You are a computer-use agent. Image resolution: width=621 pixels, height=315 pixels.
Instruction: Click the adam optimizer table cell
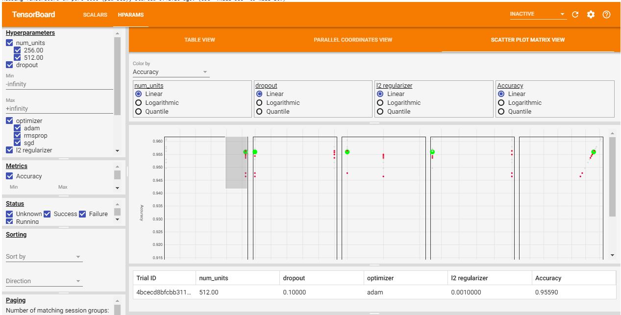[x=405, y=292]
